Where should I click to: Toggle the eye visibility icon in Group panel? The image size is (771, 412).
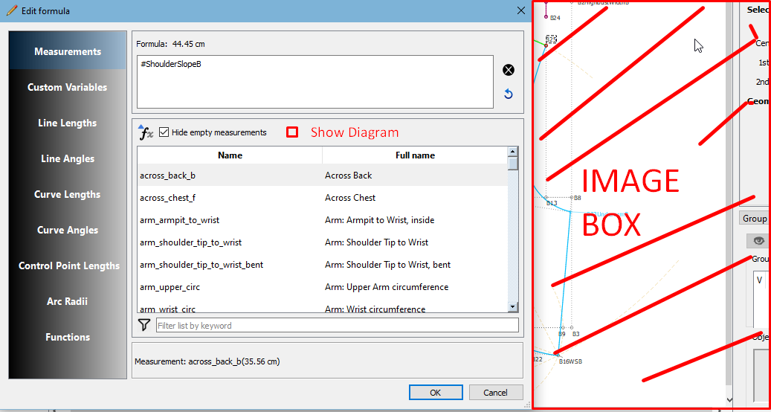pyautogui.click(x=758, y=240)
